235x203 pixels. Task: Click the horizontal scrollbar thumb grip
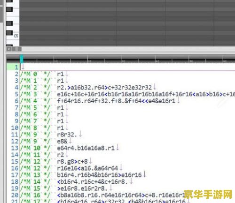(x=16, y=49)
